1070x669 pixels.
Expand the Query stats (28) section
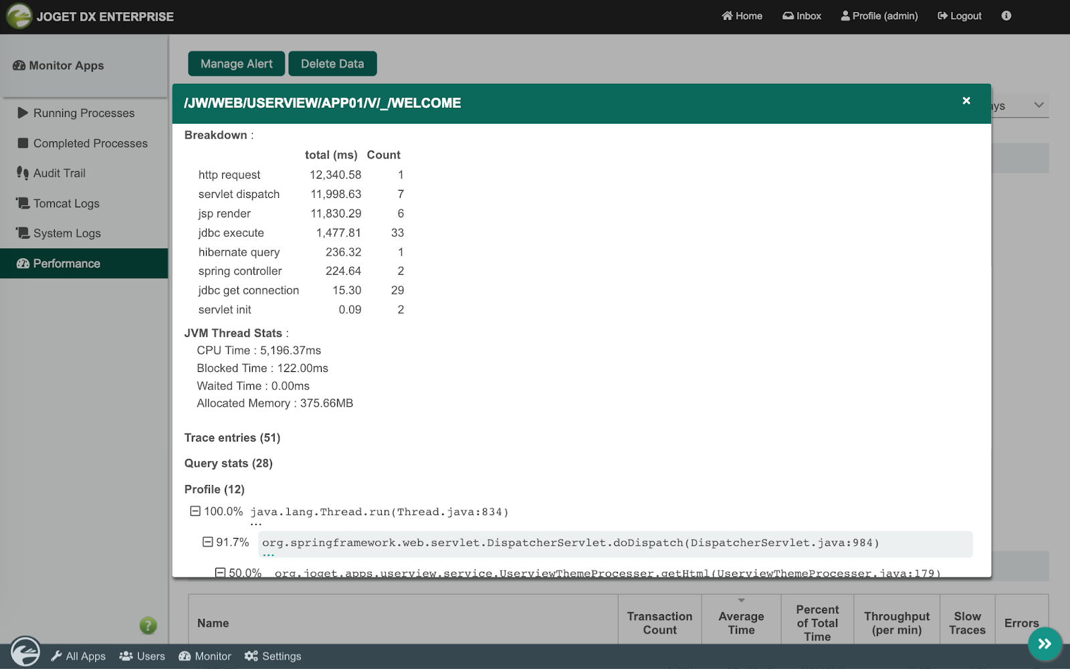tap(229, 463)
